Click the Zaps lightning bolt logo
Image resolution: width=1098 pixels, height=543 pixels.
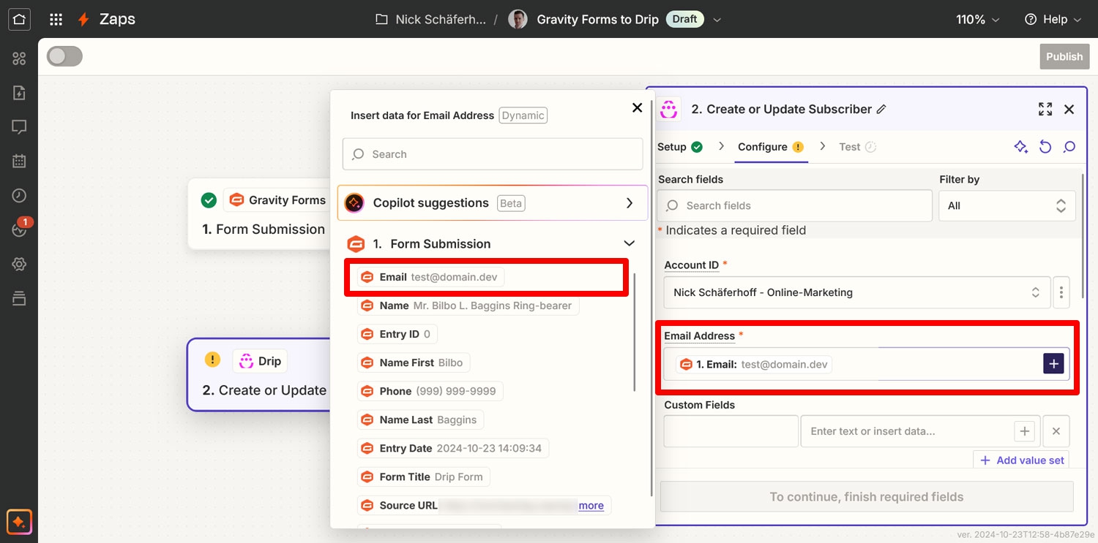(x=84, y=20)
